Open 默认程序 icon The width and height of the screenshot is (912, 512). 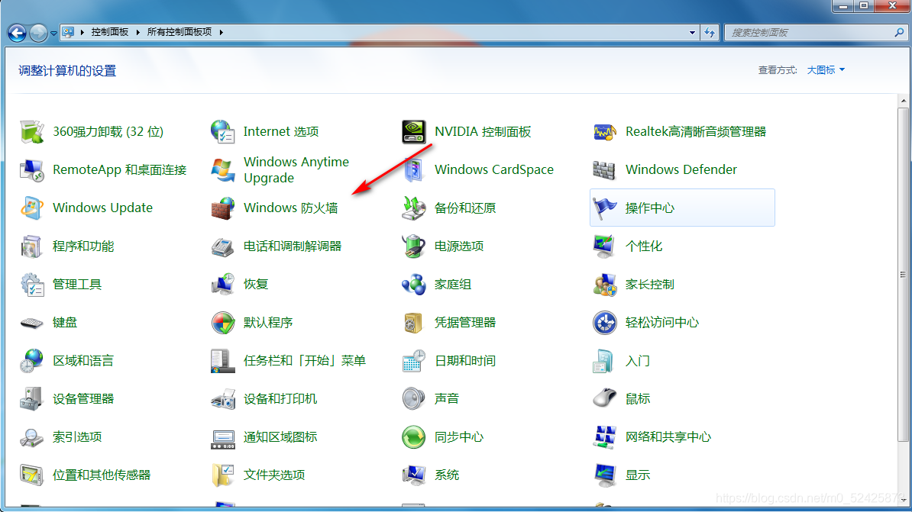pos(223,323)
